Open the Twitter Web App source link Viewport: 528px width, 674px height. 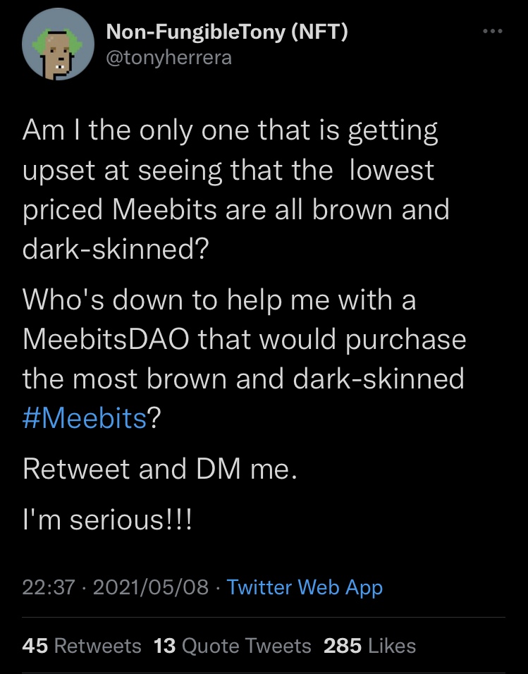point(305,587)
